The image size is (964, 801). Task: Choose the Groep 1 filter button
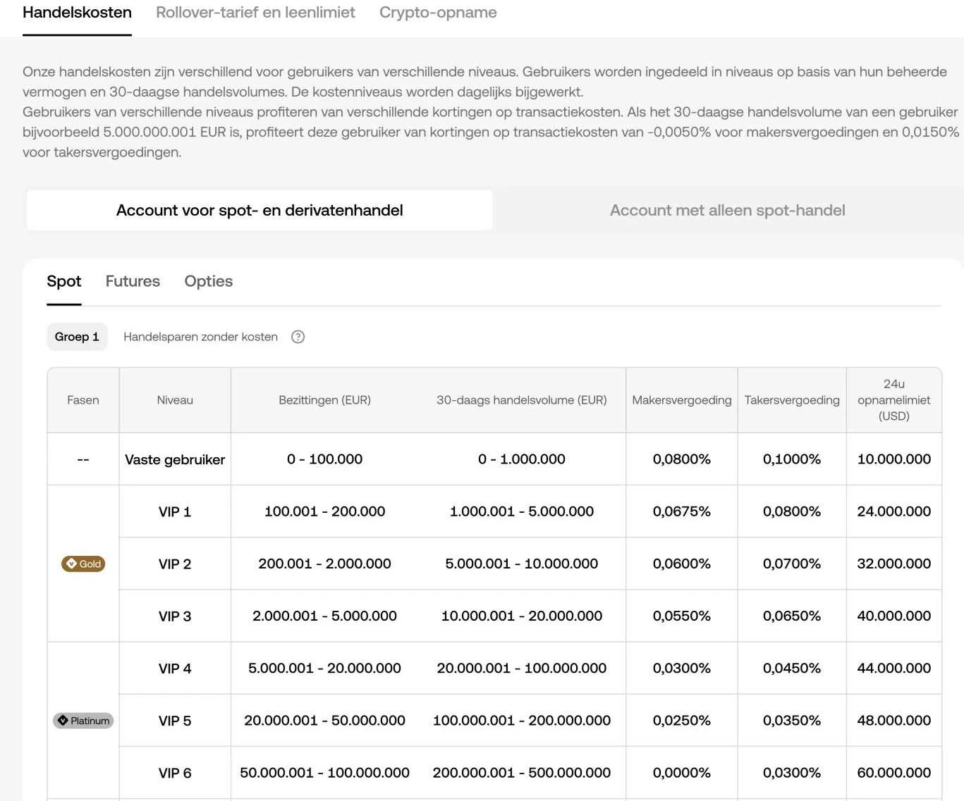(77, 337)
